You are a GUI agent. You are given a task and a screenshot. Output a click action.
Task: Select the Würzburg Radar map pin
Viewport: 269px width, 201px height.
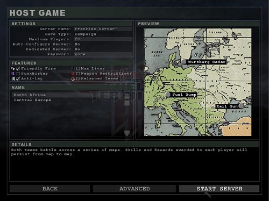tap(183, 61)
